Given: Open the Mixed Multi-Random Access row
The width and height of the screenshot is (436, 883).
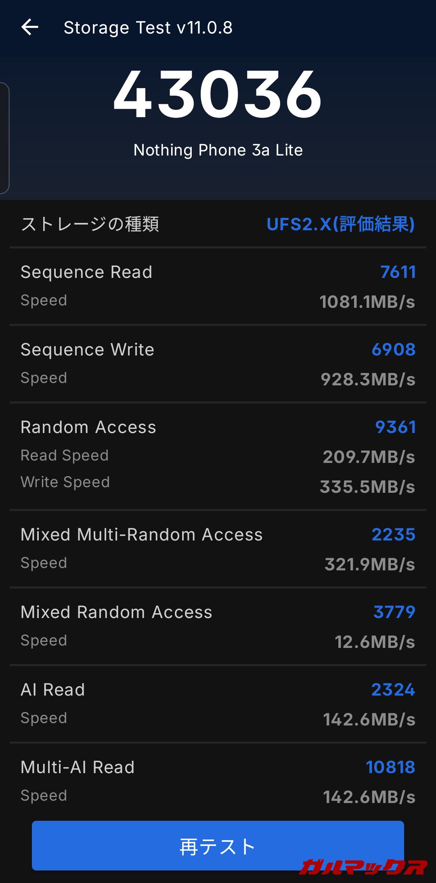Looking at the screenshot, I should [218, 548].
